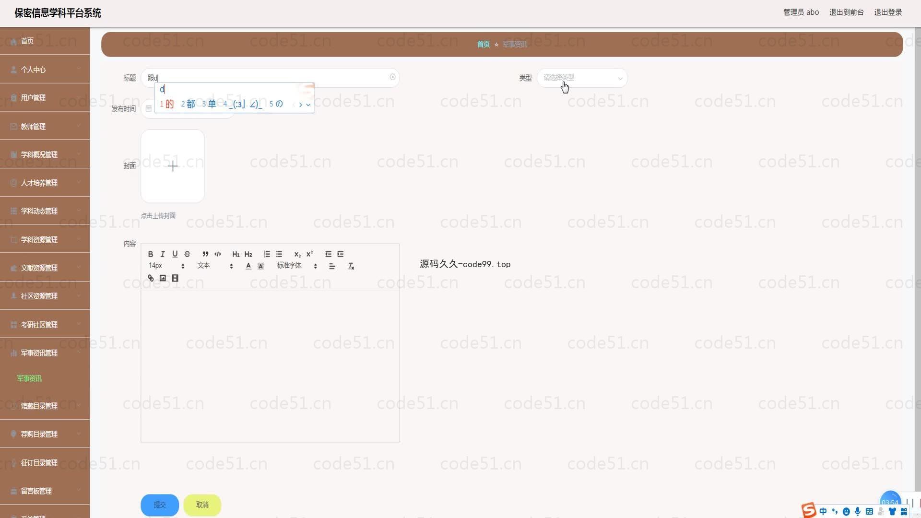Insert a code block in the editor

click(218, 254)
